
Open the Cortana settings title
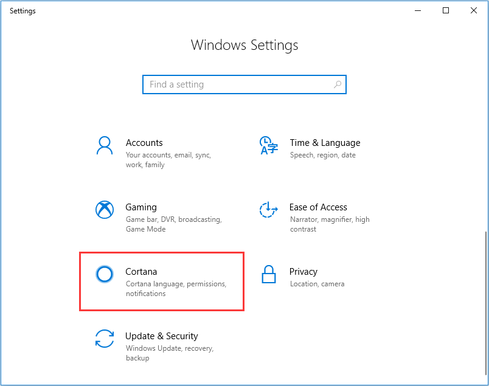pos(141,272)
